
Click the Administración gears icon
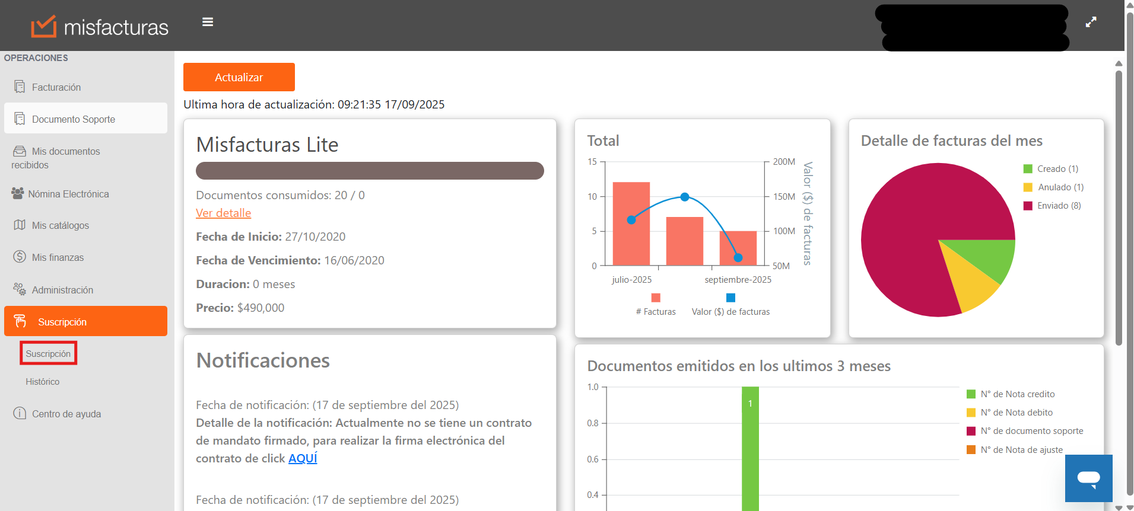20,289
